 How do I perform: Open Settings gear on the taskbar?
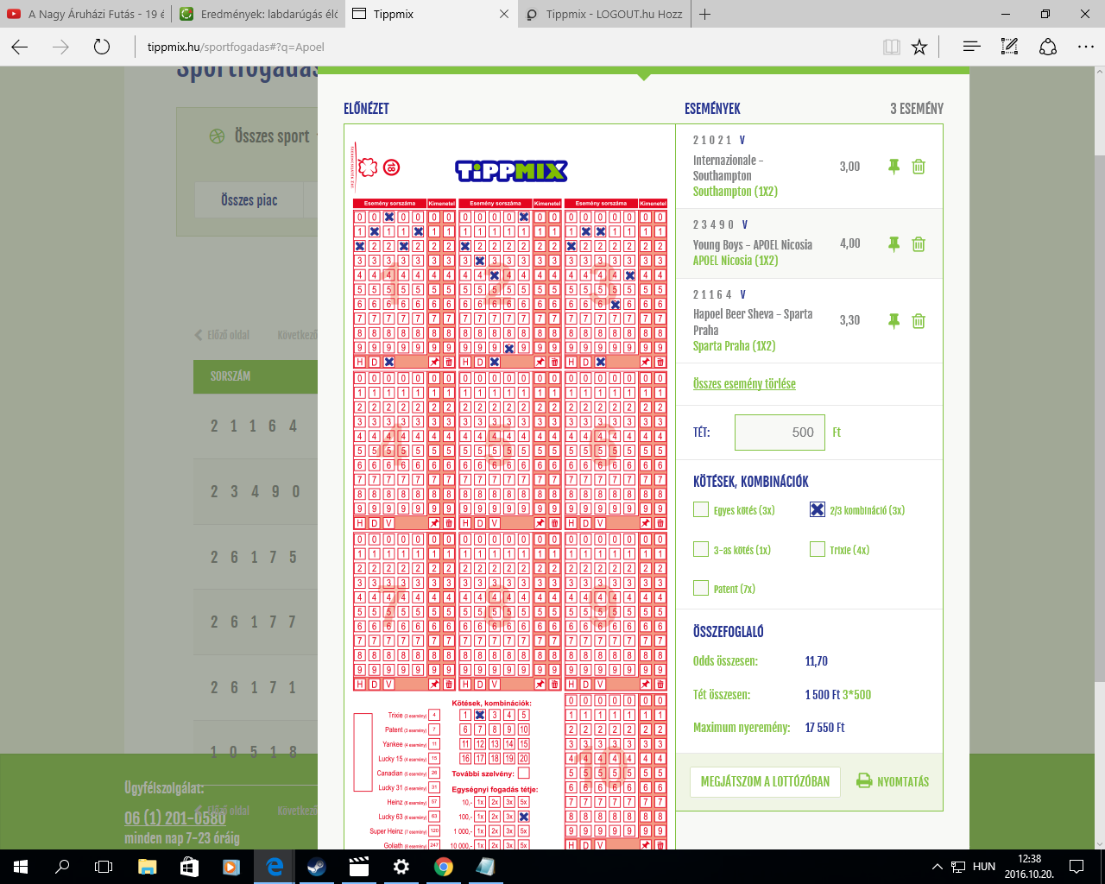(x=401, y=867)
